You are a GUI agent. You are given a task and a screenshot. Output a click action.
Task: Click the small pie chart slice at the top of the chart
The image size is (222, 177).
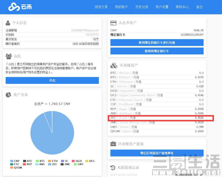49,118
